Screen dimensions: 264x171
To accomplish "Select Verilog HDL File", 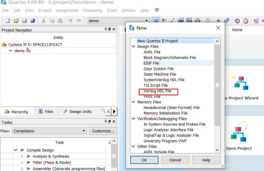I will pos(158,91).
